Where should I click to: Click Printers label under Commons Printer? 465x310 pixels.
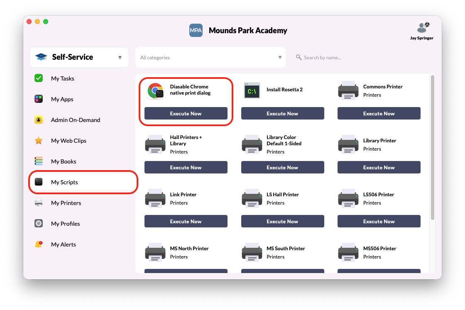pos(372,95)
